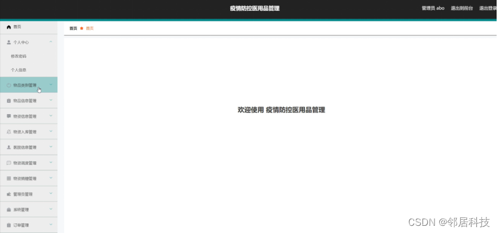This screenshot has width=499, height=233.
Task: Select the 医院信息管理 menu label
Action: tap(25, 148)
